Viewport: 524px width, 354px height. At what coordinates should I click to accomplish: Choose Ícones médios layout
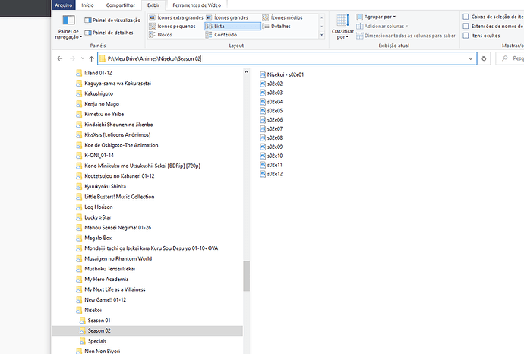click(283, 17)
